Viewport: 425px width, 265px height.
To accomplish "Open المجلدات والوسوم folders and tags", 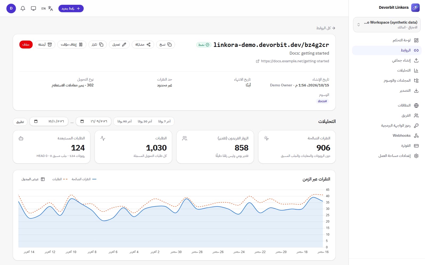I will point(387,81).
